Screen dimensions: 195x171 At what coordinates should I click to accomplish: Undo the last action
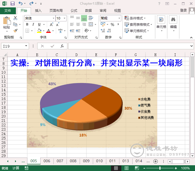pos(21,3)
